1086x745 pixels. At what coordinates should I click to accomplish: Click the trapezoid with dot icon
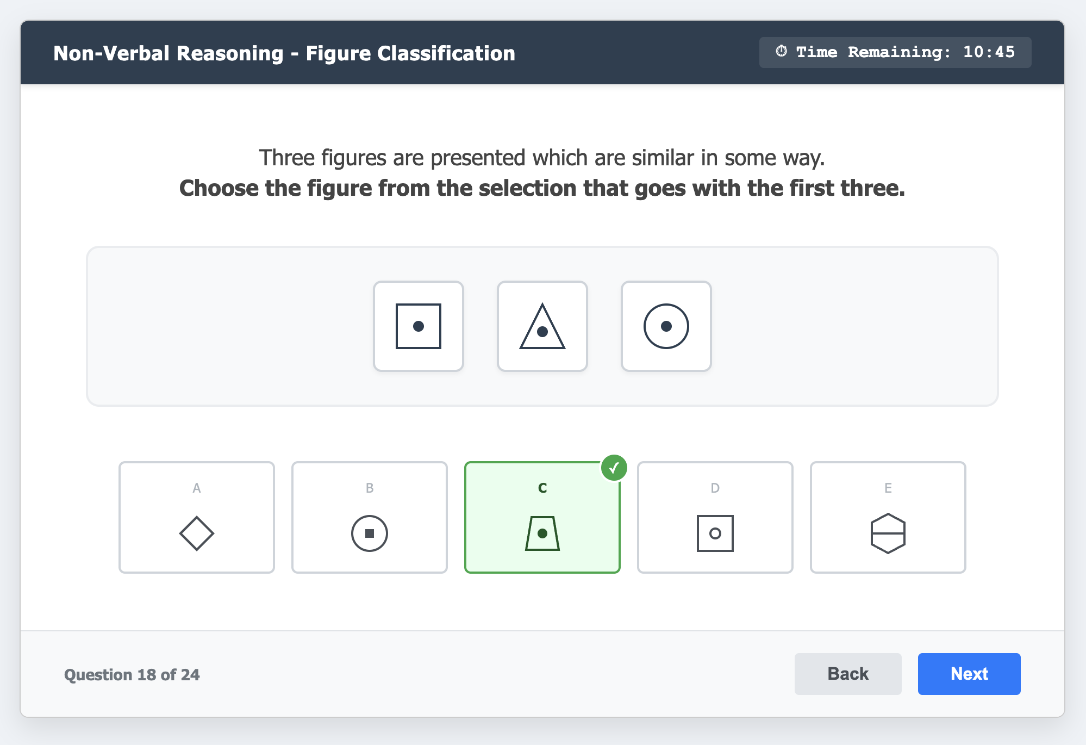542,533
